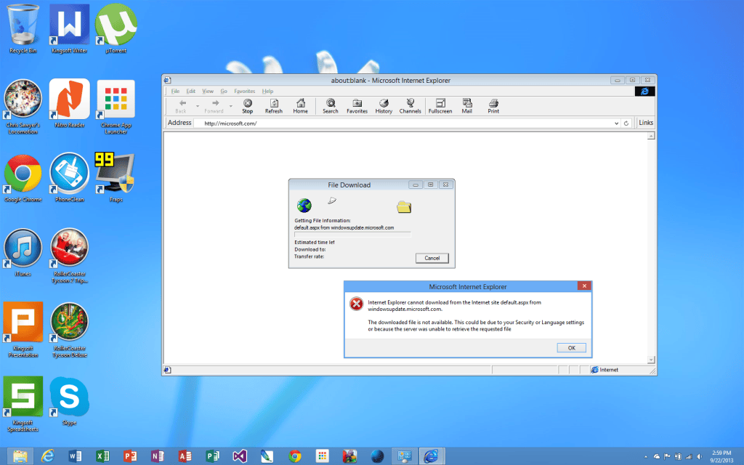Viewport: 744px width, 465px height.
Task: Click the browser vertical scroll up arrow
Action: coord(651,136)
